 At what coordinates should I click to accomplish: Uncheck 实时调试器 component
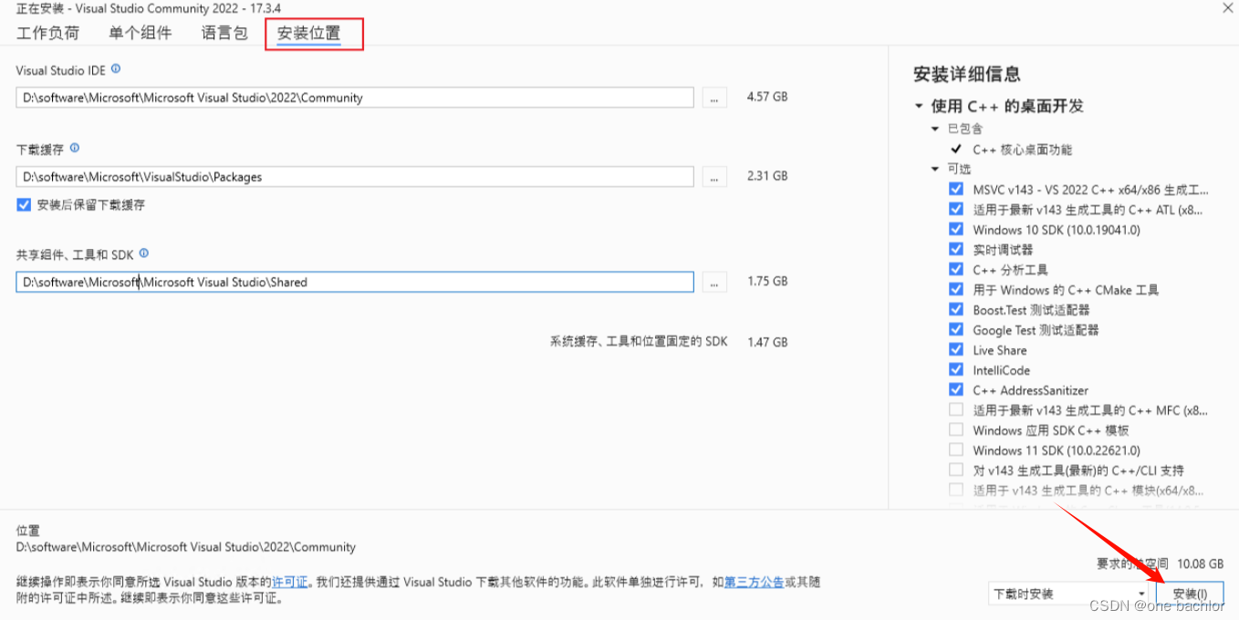click(x=955, y=250)
